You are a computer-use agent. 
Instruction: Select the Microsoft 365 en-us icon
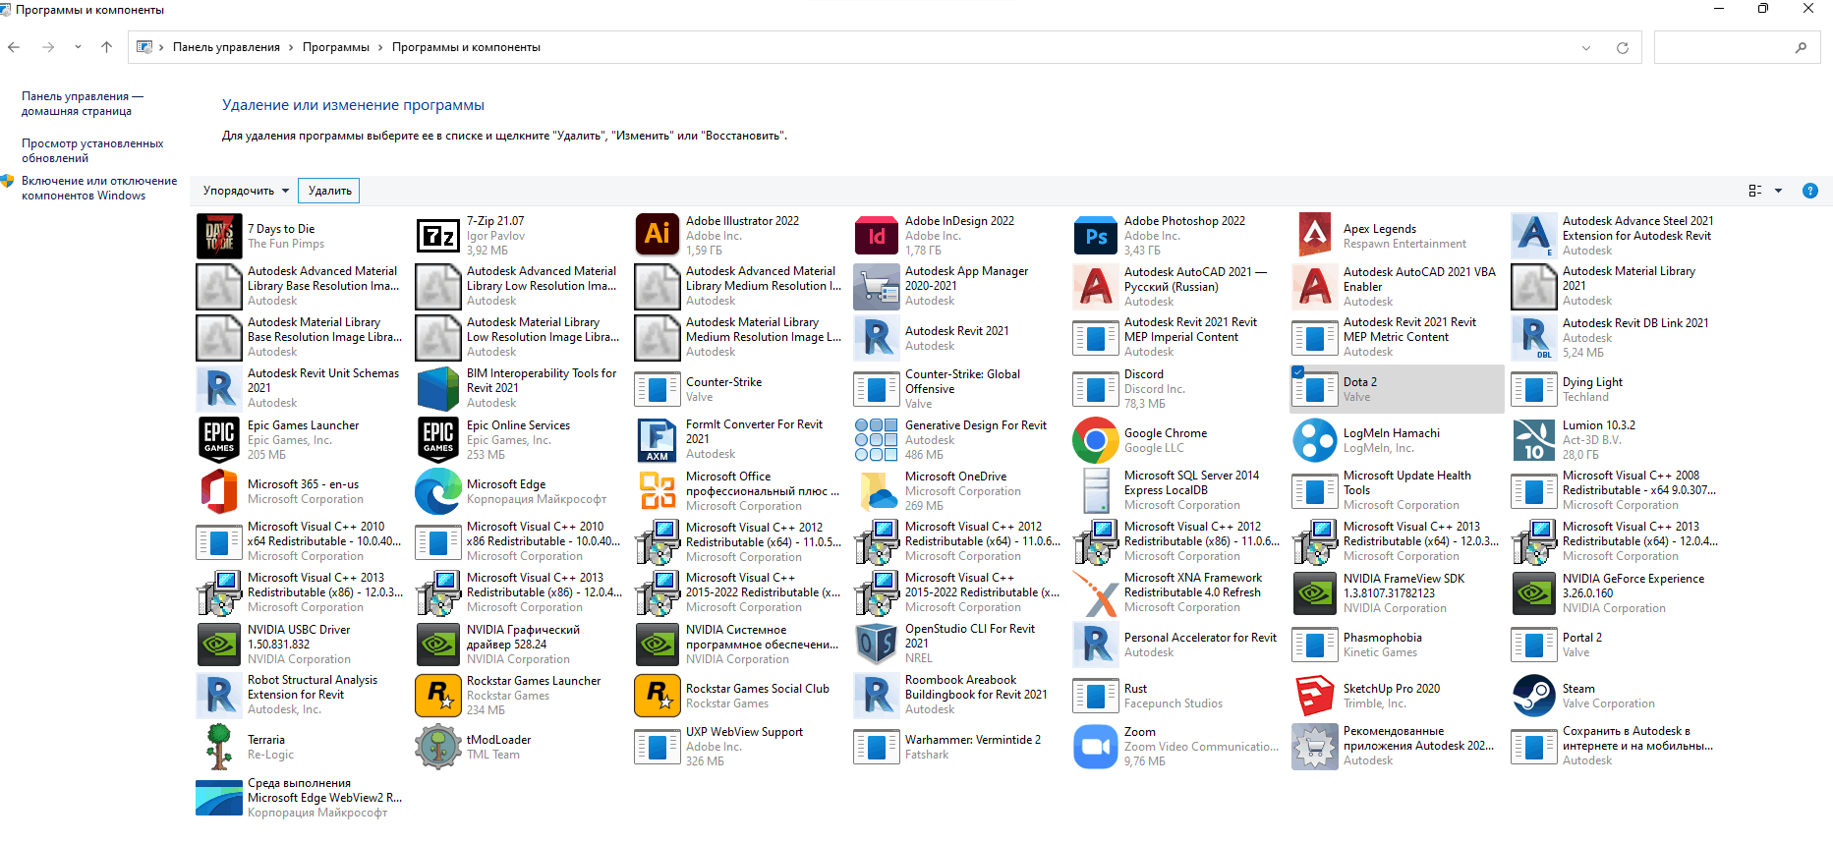coord(219,491)
